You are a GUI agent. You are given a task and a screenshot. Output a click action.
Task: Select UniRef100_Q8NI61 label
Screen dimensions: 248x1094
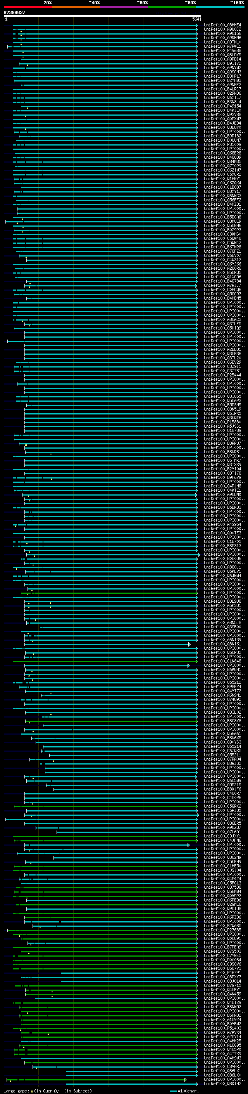point(222,644)
